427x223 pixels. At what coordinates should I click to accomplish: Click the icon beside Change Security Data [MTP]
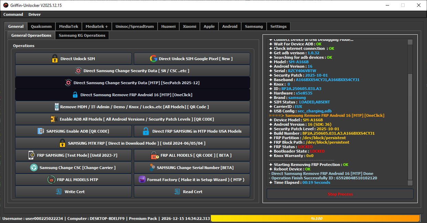[x=68, y=83]
